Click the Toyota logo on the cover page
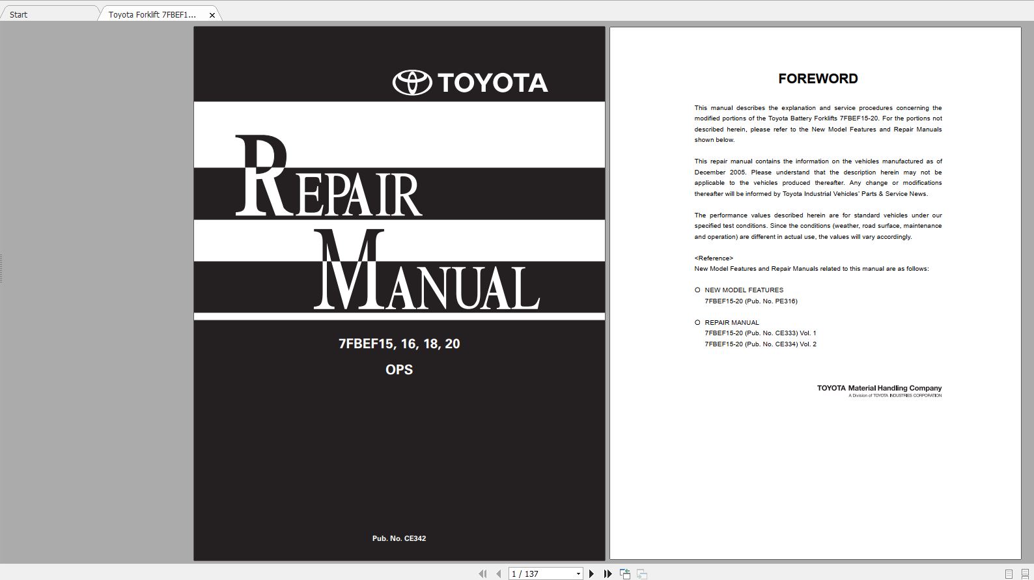1034x580 pixels. coord(470,83)
